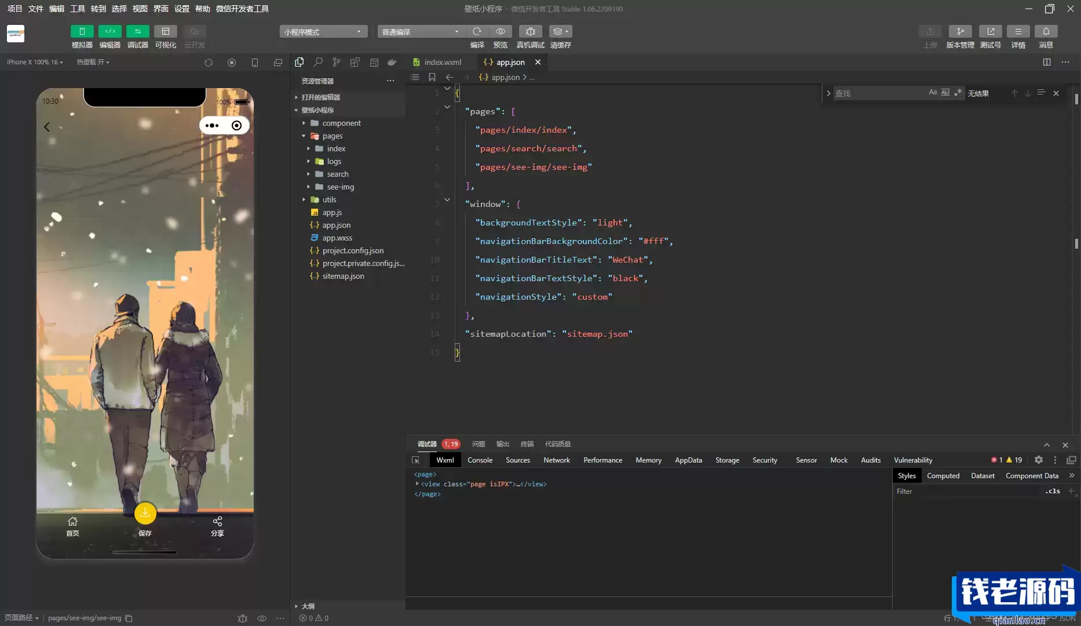The image size is (1081, 626).
Task: Toggle match case in find box
Action: point(933,92)
